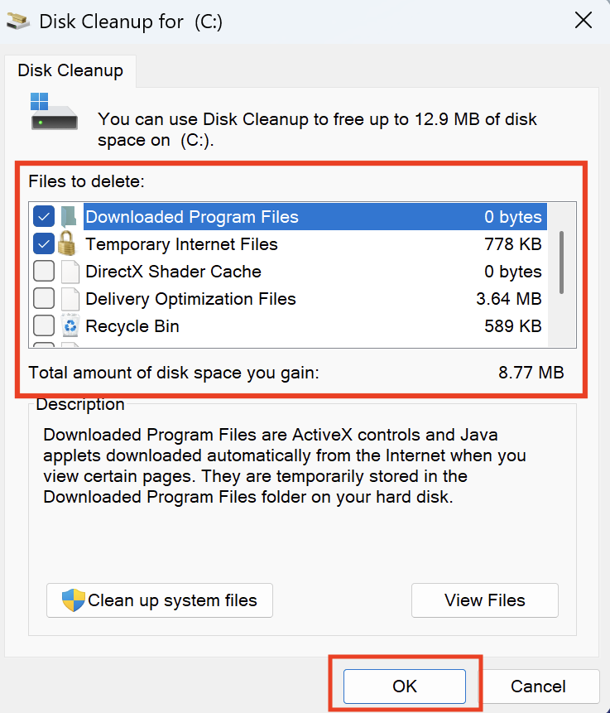Enable the Recycle Bin checkbox
The height and width of the screenshot is (713, 610).
(x=44, y=325)
